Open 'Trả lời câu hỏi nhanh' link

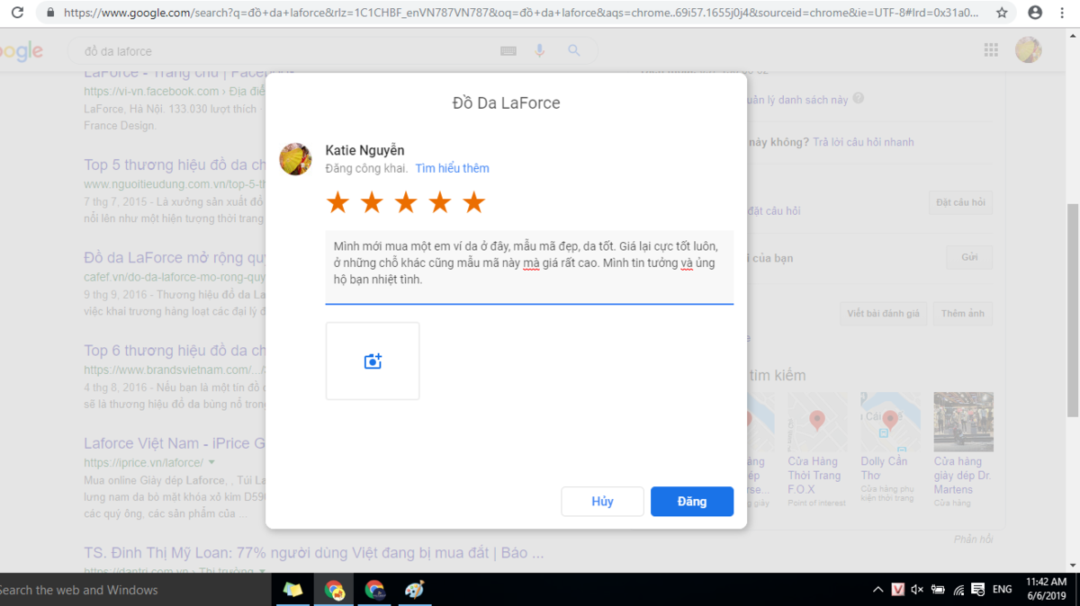point(863,142)
